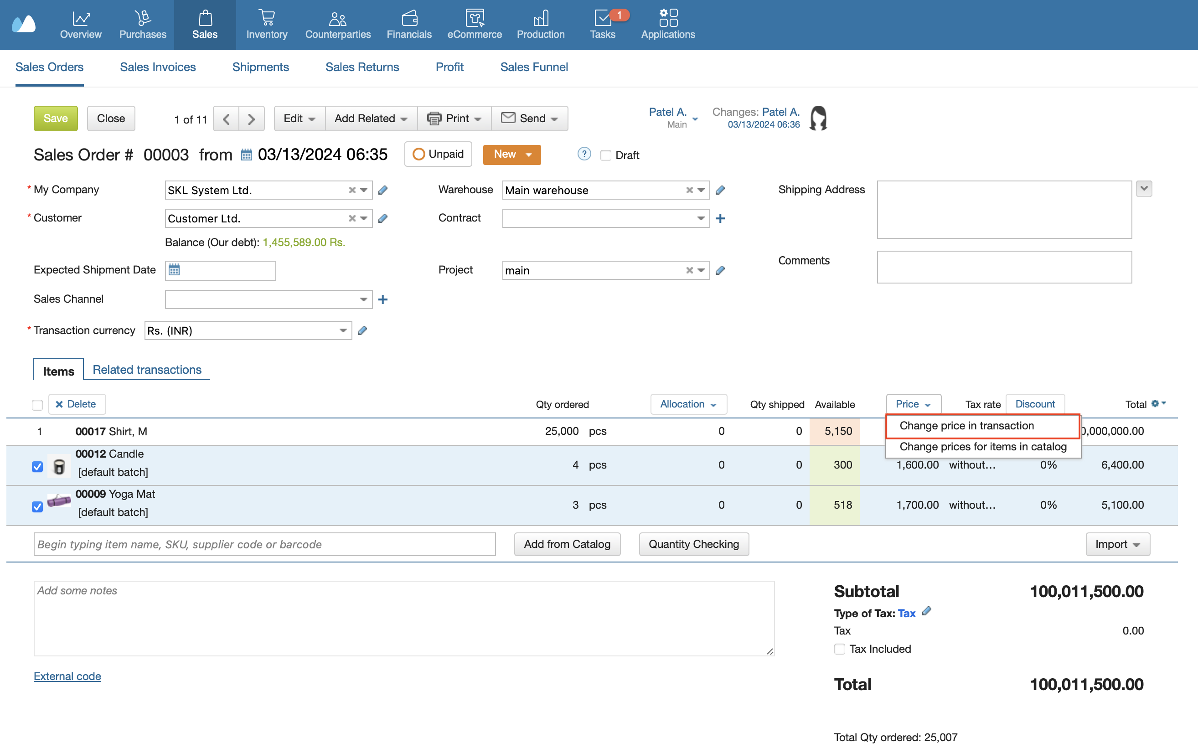This screenshot has height=748, width=1198.
Task: Choose Change price in transaction
Action: coord(982,426)
